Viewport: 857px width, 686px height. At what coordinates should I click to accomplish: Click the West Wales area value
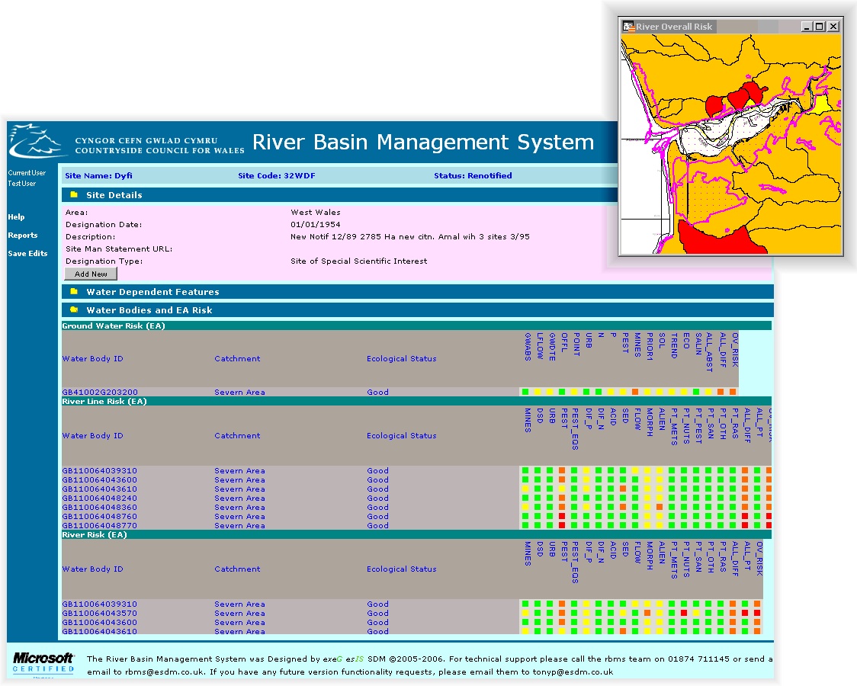coord(316,212)
